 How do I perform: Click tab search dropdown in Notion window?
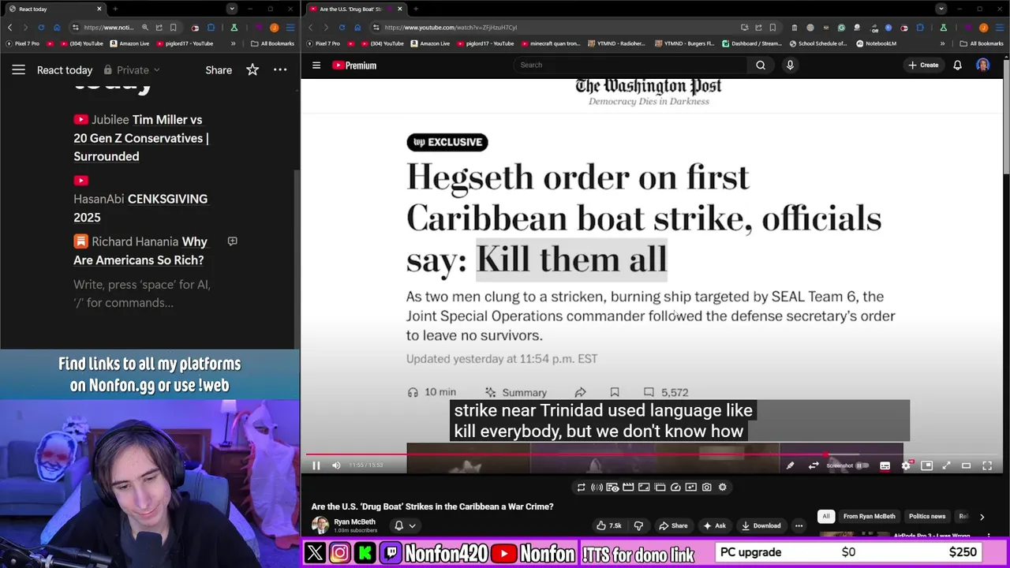coord(231,9)
